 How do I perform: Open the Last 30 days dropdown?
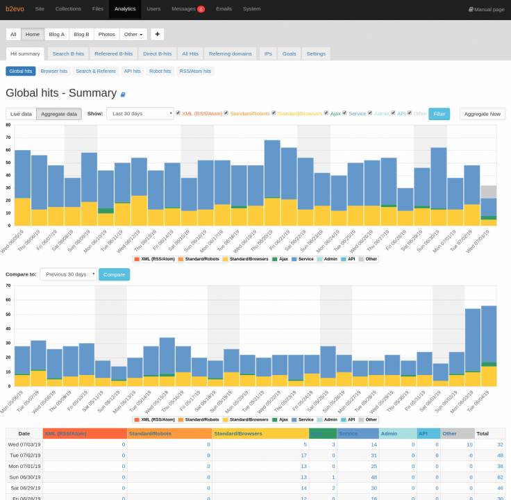pyautogui.click(x=140, y=113)
